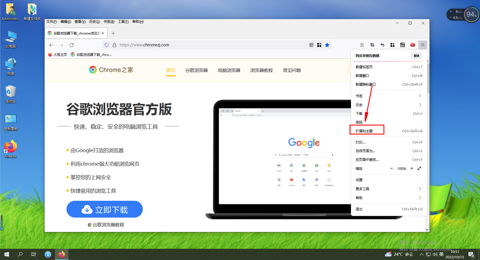Reset zoom by clicking 100%
The height and width of the screenshot is (260, 480).
click(x=401, y=168)
